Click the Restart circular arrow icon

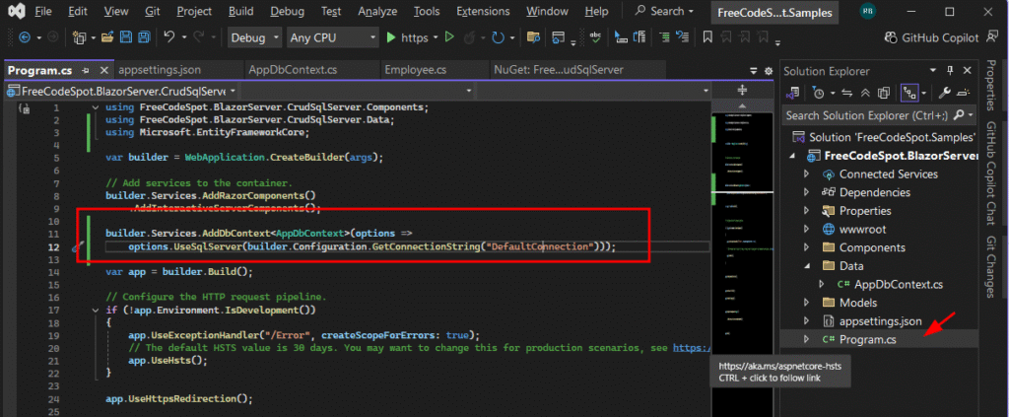[x=498, y=38]
